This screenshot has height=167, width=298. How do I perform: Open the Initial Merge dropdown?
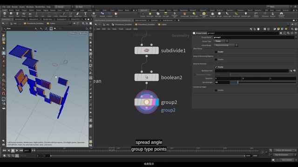[226, 45]
